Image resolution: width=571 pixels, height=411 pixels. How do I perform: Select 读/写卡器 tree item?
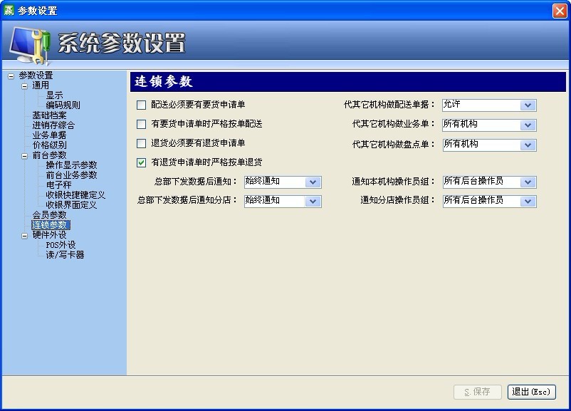point(65,255)
